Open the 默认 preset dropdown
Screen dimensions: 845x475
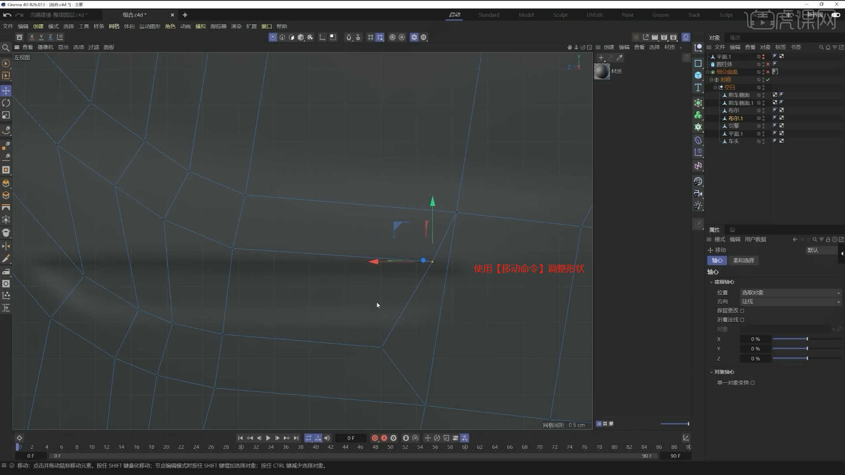(821, 250)
